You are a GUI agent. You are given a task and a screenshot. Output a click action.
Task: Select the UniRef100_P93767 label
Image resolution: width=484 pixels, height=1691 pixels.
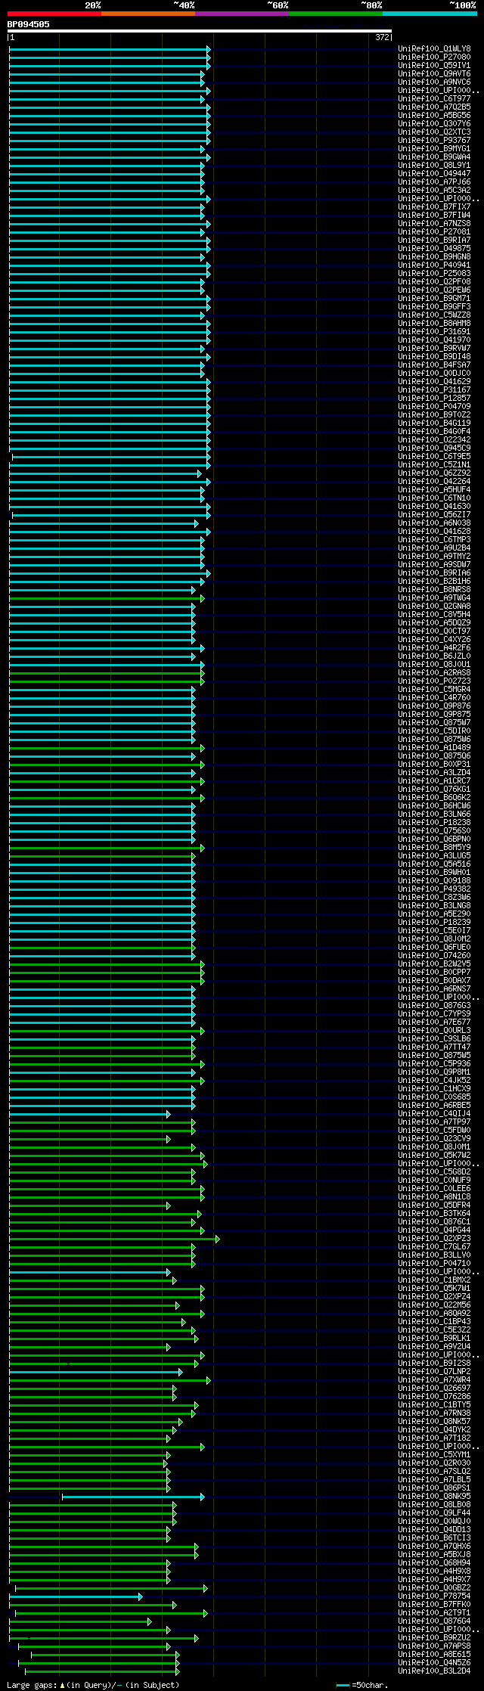[434, 141]
